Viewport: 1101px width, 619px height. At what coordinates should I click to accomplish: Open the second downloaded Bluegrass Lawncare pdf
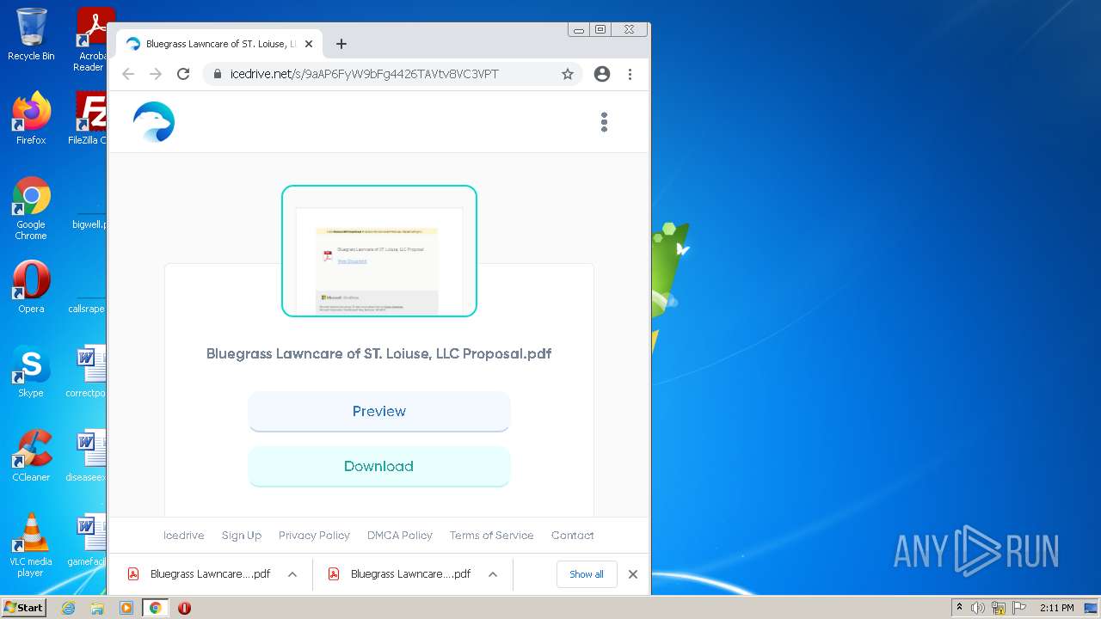coord(400,574)
